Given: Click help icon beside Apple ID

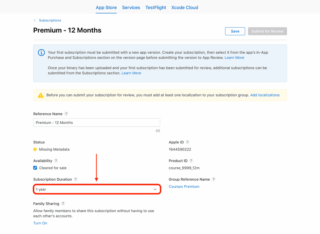Looking at the screenshot, I should pyautogui.click(x=188, y=142).
